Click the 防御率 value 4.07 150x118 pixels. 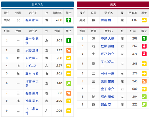(134, 20)
